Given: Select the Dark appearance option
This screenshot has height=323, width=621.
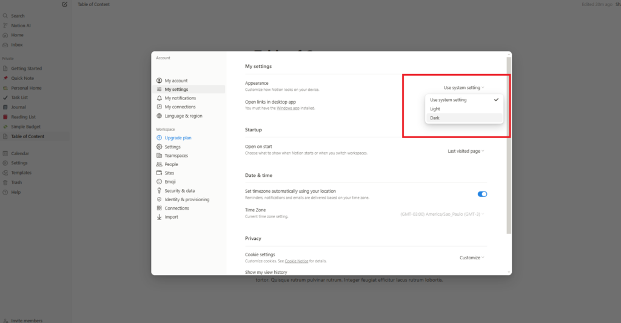Looking at the screenshot, I should click(464, 118).
